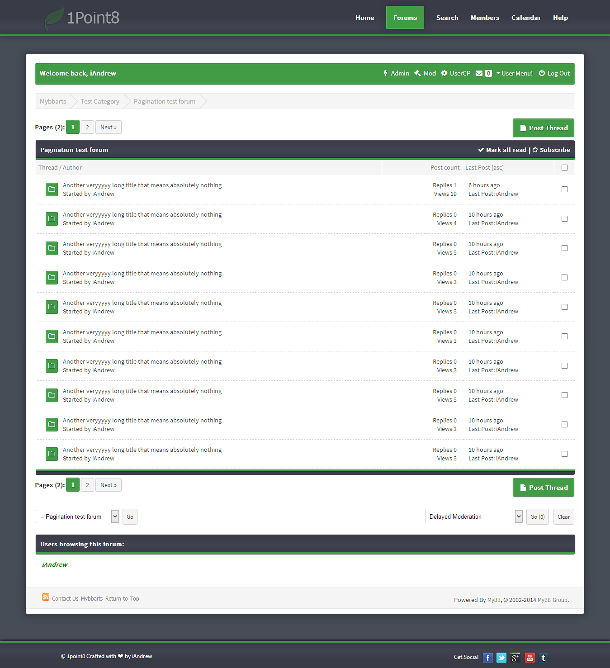Open the Delayed Moderation dropdown

[x=474, y=516]
